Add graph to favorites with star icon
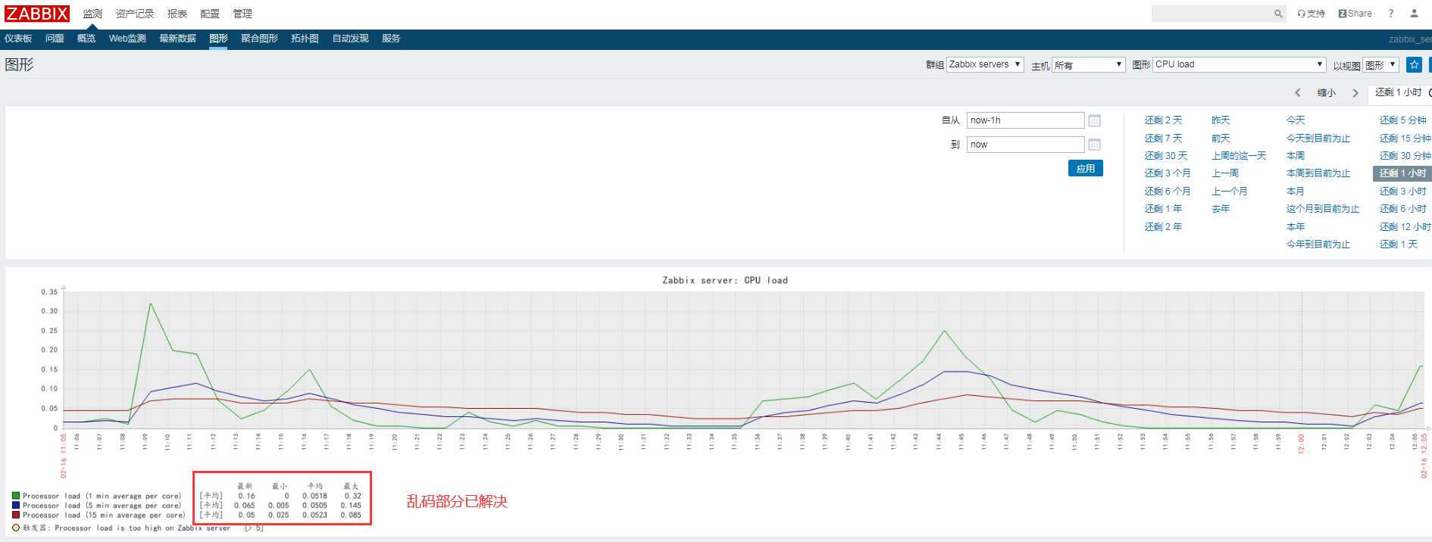The image size is (1432, 542). 1414,65
